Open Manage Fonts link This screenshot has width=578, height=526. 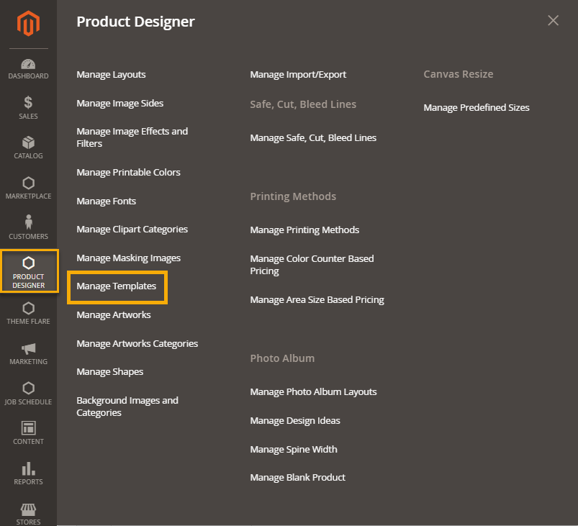[106, 201]
